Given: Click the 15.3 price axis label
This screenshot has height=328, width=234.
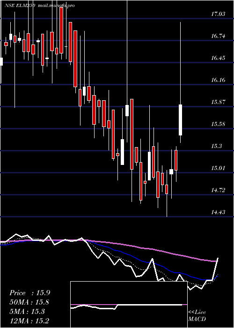Looking at the screenshot, I should click(x=216, y=146).
